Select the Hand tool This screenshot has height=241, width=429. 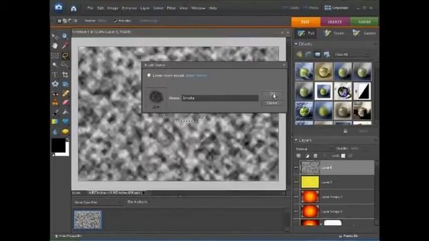(x=55, y=46)
